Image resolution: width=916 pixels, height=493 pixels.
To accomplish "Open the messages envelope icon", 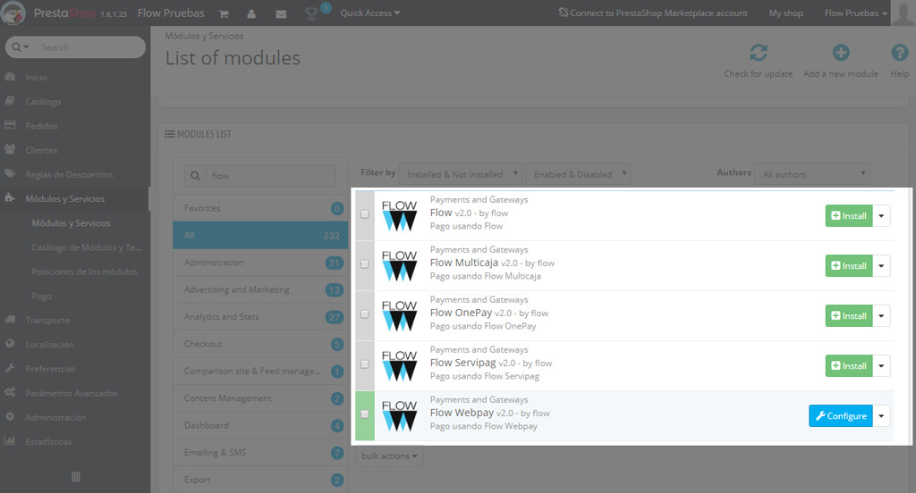I will (281, 14).
